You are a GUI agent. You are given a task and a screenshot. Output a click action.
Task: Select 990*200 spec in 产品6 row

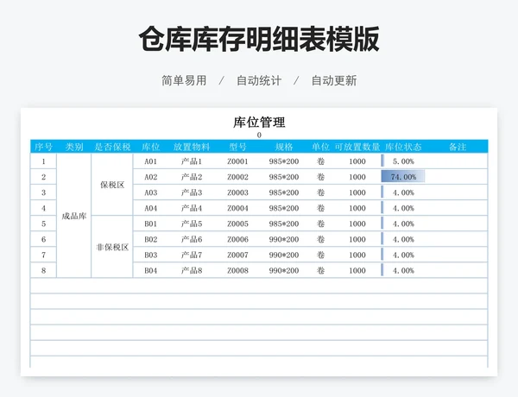(284, 239)
